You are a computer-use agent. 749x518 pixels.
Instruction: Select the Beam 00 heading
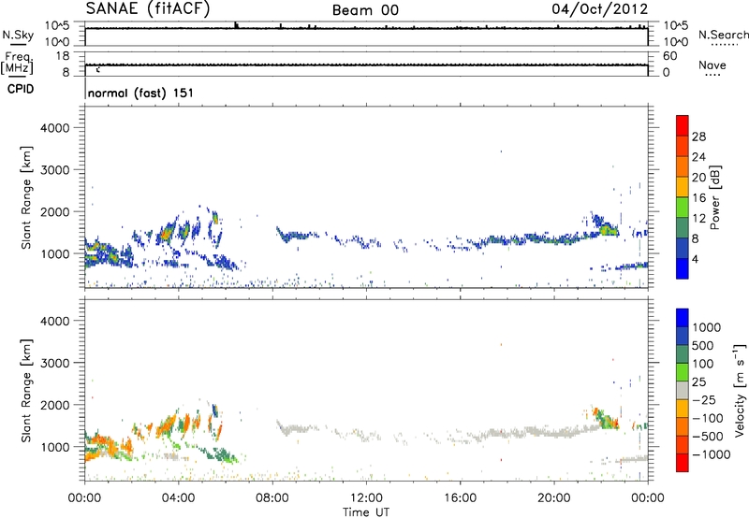pyautogui.click(x=365, y=10)
